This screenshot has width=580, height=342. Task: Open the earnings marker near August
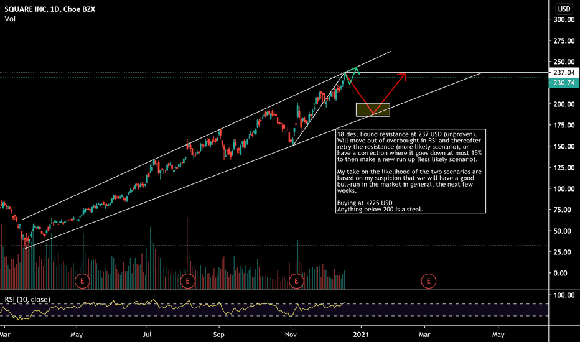(187, 281)
